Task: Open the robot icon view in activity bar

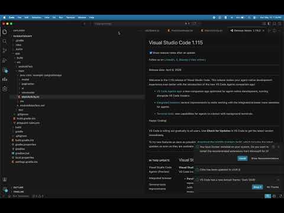Action: click(x=5, y=89)
